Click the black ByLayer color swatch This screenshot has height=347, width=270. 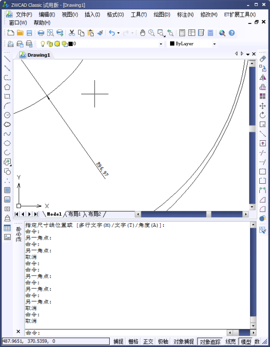tap(172, 43)
